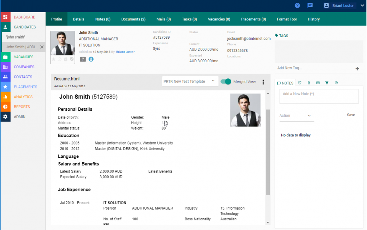Image resolution: width=367 pixels, height=230 pixels.
Task: Open the shopping cart tab icon
Action: (327, 83)
